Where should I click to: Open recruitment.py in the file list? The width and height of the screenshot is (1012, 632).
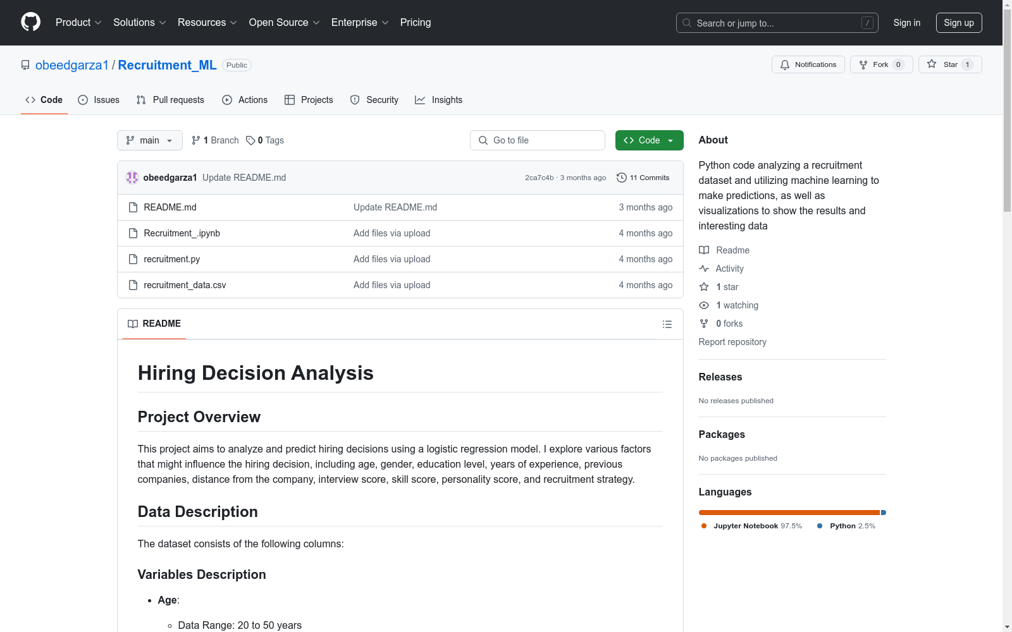(171, 259)
